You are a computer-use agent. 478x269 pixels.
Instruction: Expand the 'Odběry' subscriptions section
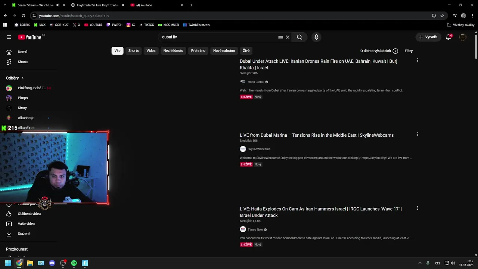coord(15,78)
